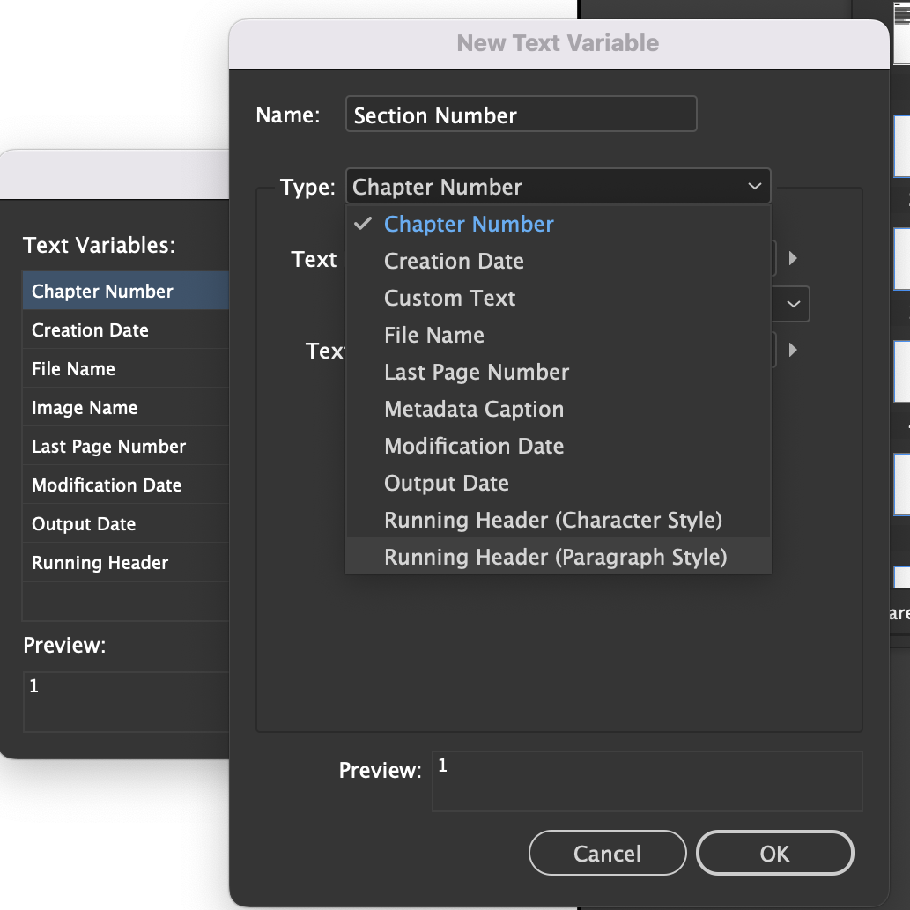Open the style chevron dropdown
Viewport: 910px width, 910px height.
(791, 304)
